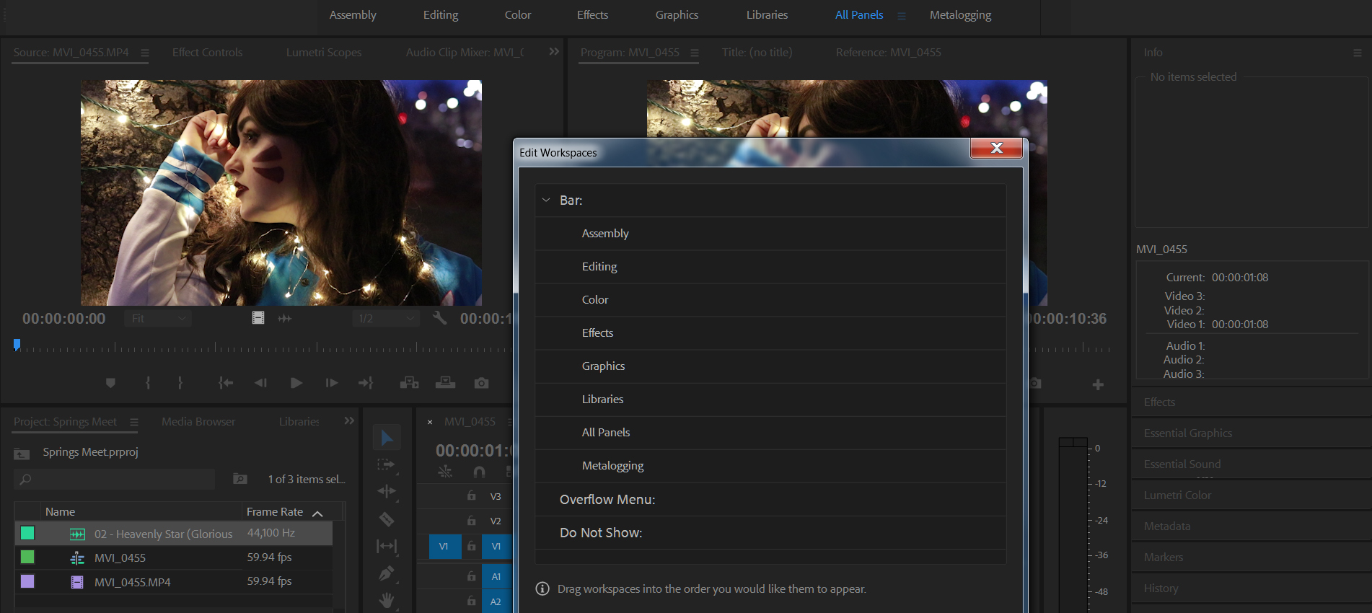Click Drag Video Only filmstrip icon

pos(258,318)
